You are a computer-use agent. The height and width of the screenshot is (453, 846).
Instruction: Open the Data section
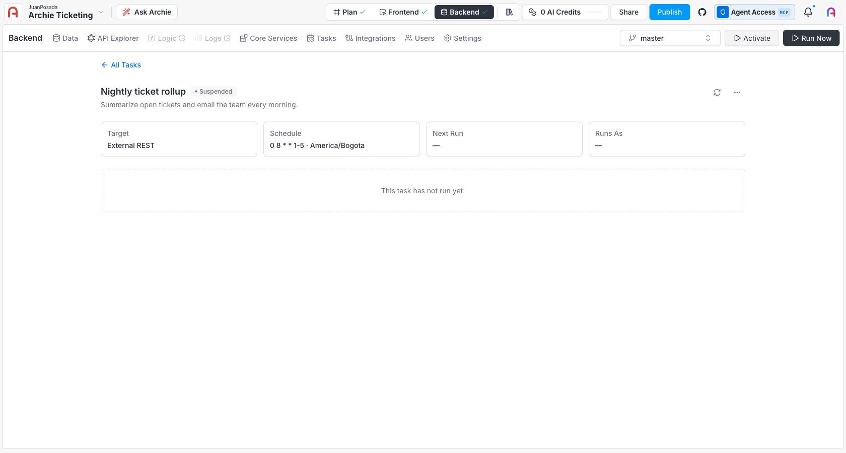65,38
